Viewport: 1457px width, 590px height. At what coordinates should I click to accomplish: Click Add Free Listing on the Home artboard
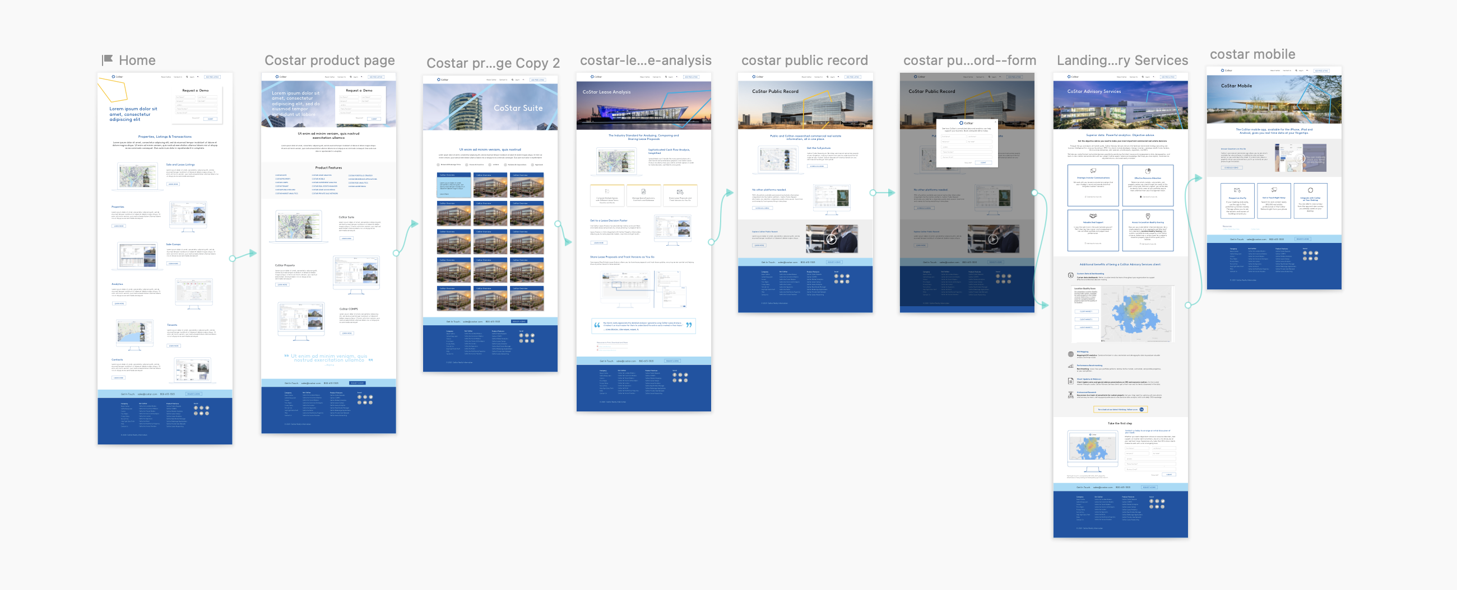[212, 77]
